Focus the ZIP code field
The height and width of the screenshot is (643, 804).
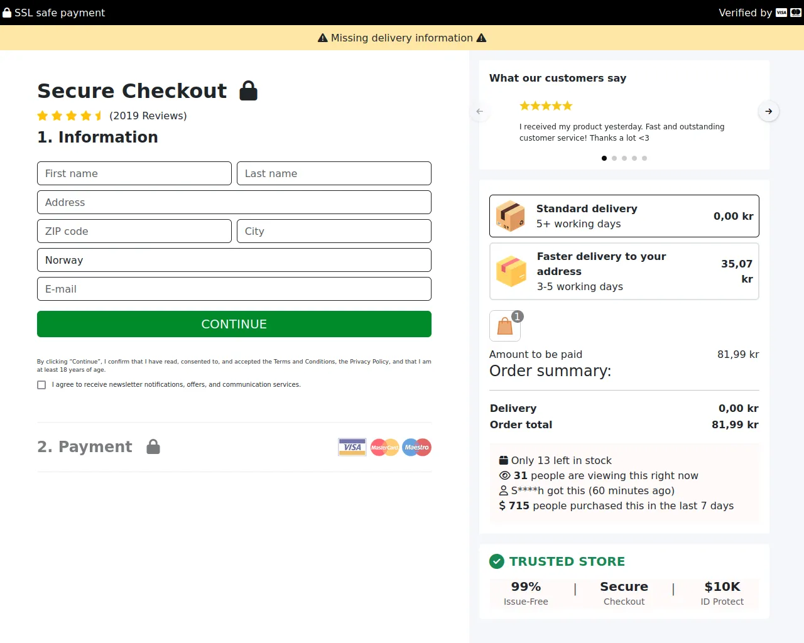coord(134,231)
